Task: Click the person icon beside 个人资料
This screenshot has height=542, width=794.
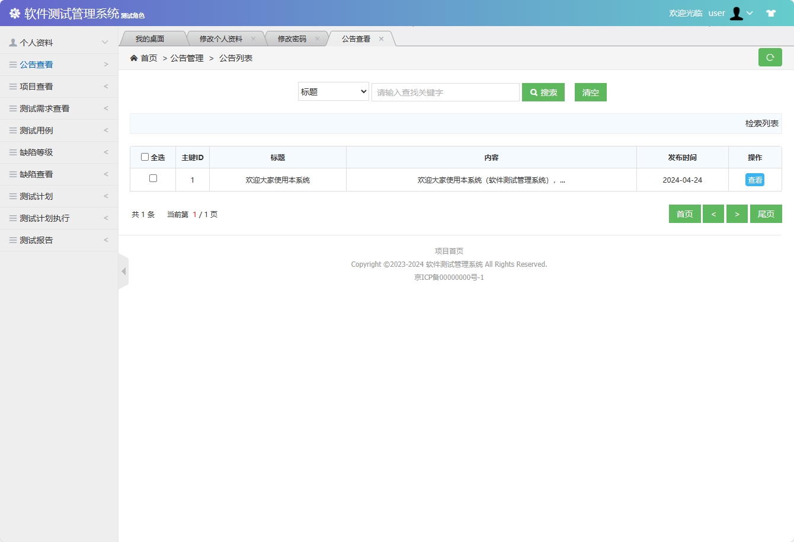Action: [x=11, y=42]
